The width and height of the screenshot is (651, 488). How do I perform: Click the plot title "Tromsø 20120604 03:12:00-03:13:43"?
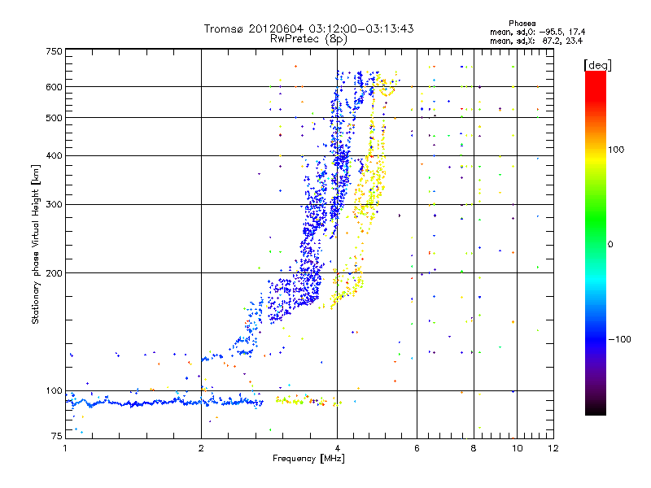coord(308,28)
